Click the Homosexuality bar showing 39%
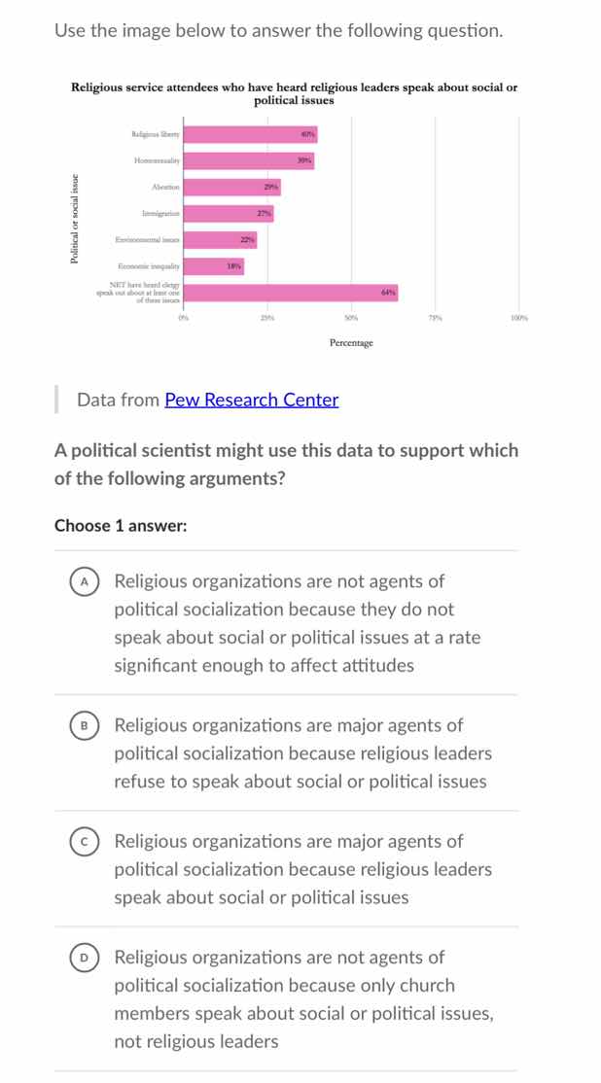Screen dimensions: 601x1083 point(243,158)
